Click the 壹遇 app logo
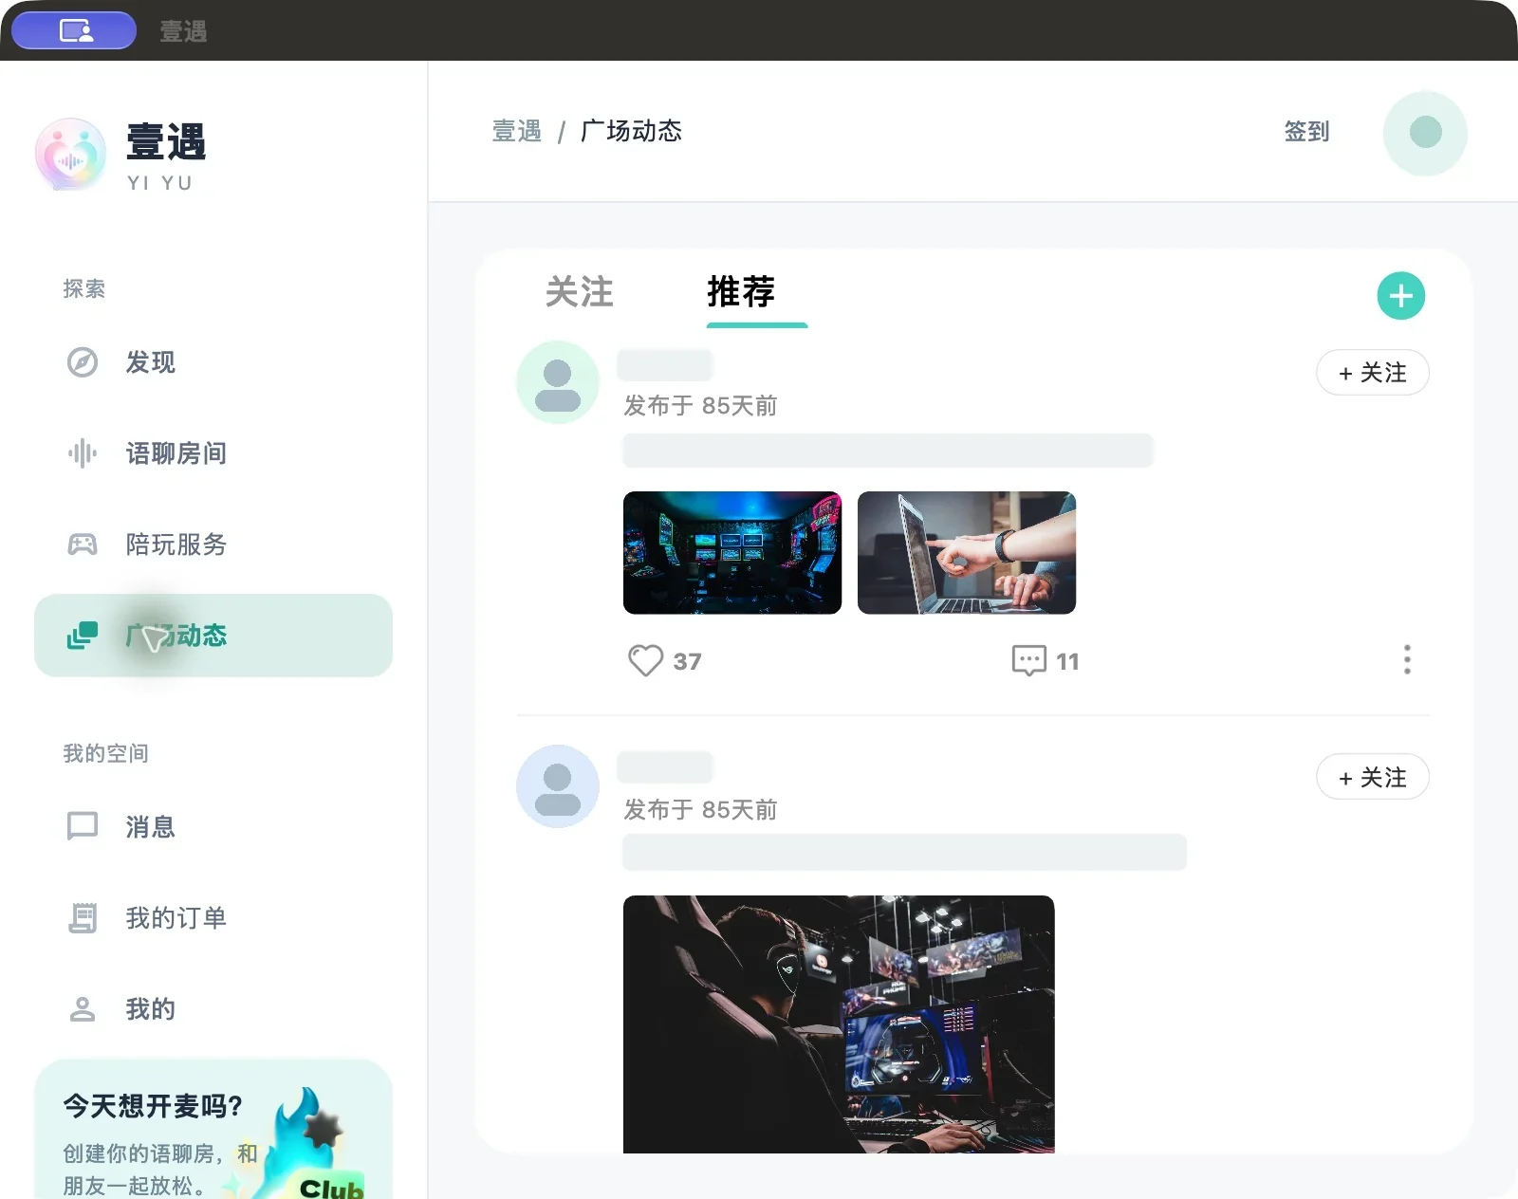This screenshot has height=1199, width=1518. pos(70,155)
